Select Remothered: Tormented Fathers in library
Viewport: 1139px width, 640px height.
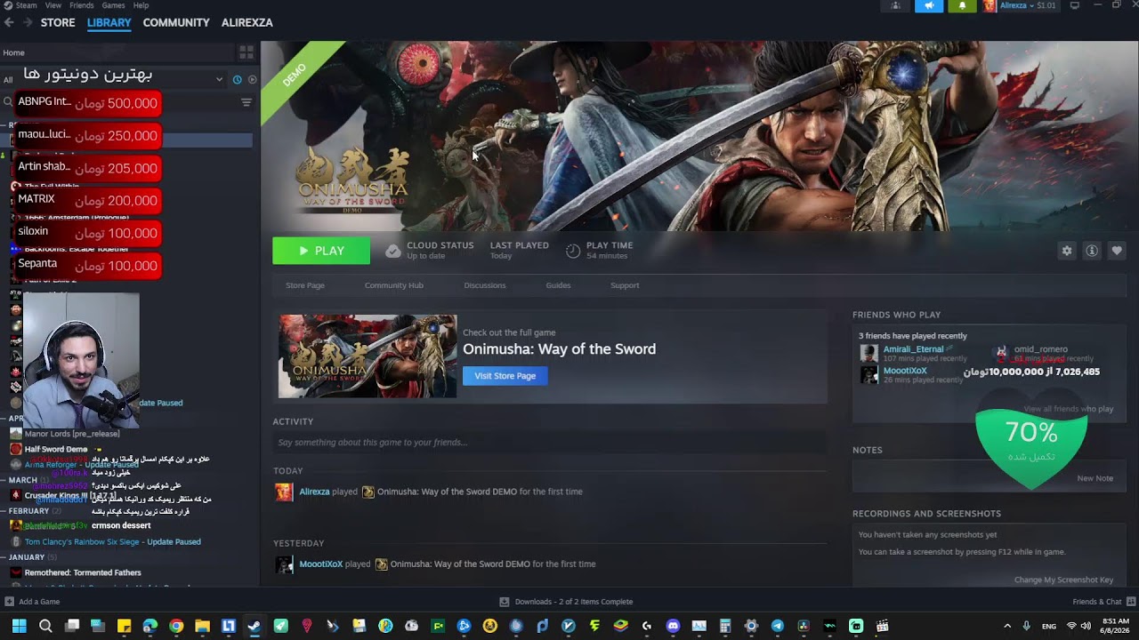(x=83, y=572)
